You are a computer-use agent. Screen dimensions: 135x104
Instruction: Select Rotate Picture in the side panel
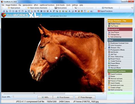pos(120,24)
